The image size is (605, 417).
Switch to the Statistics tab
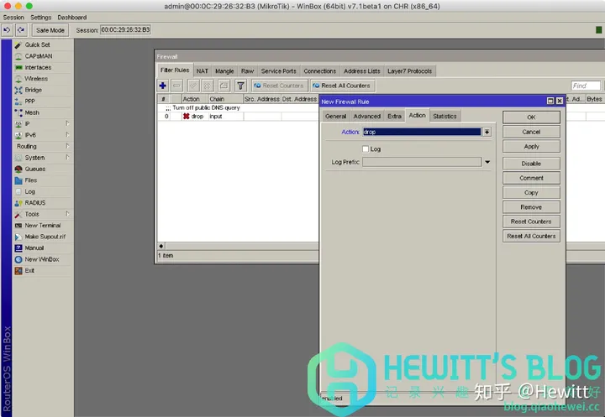coord(445,116)
